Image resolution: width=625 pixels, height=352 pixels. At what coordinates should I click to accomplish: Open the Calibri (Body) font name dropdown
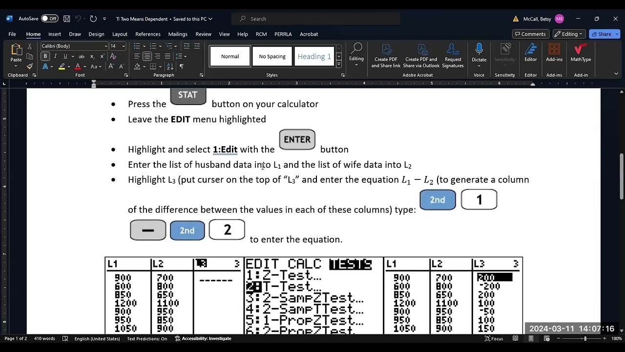(105, 46)
